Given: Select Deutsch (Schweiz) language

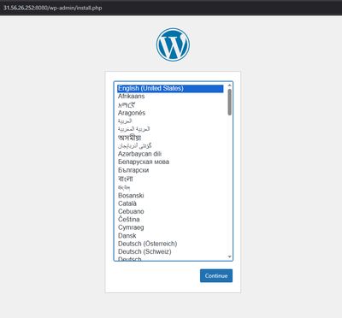Looking at the screenshot, I should 170,251.
